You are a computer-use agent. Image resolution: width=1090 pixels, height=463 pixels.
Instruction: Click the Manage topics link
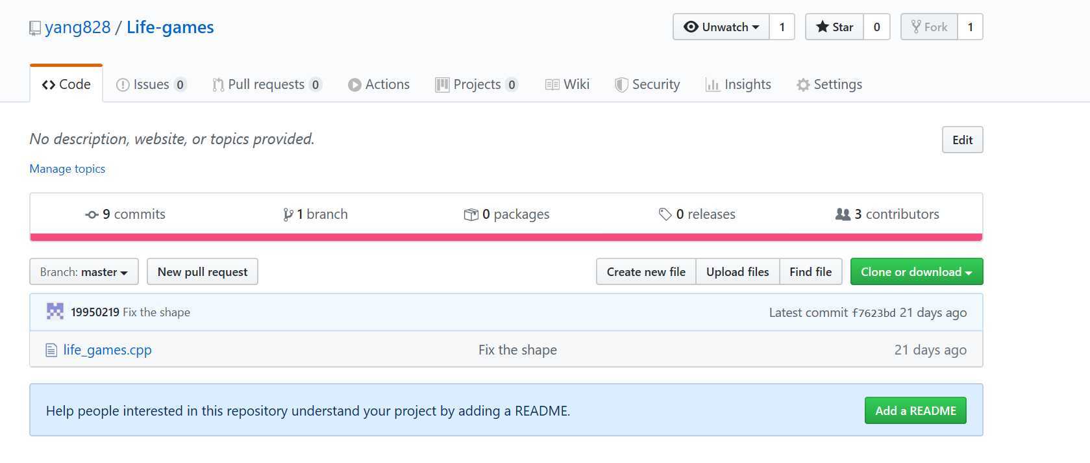click(x=68, y=169)
